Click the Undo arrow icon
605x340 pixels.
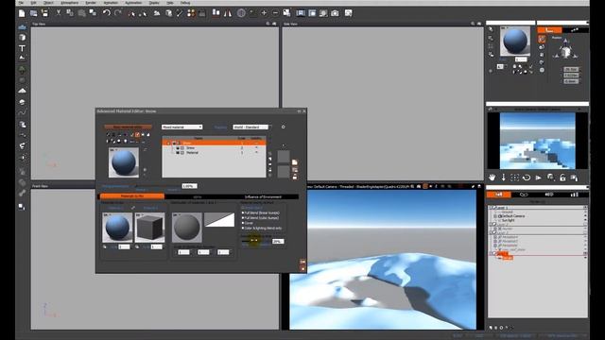point(106,13)
